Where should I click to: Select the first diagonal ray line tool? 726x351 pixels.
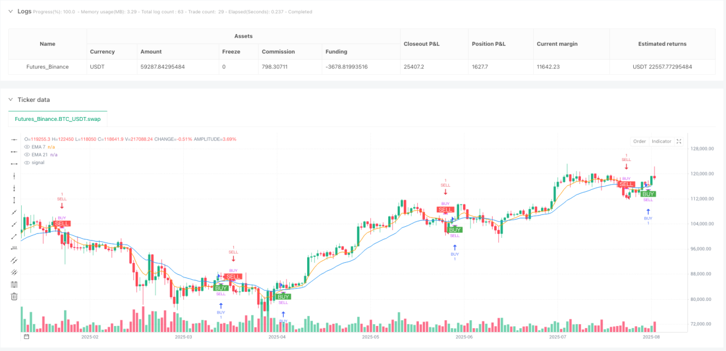click(x=15, y=212)
